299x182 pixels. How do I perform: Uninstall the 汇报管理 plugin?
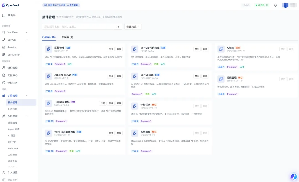coord(119,49)
